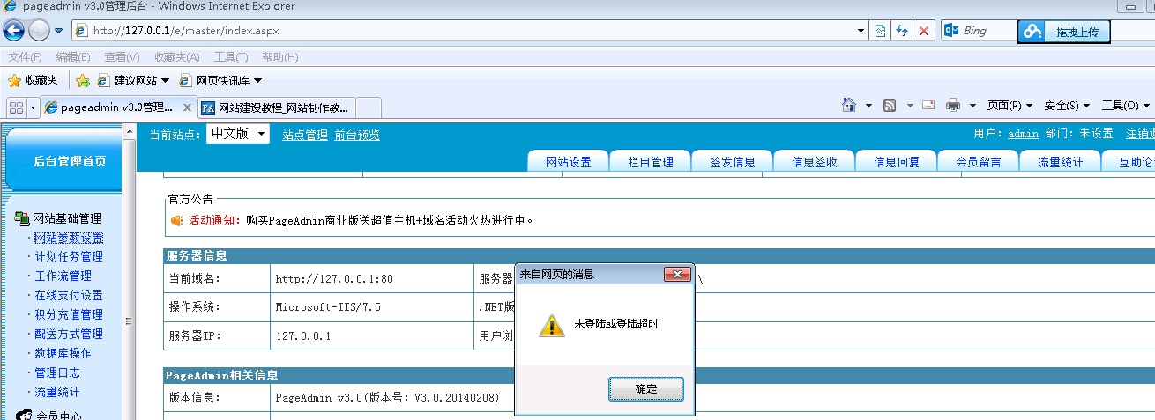The height and width of the screenshot is (420, 1155).
Task: Open the recent pages dropdown beside Forward
Action: (59, 31)
